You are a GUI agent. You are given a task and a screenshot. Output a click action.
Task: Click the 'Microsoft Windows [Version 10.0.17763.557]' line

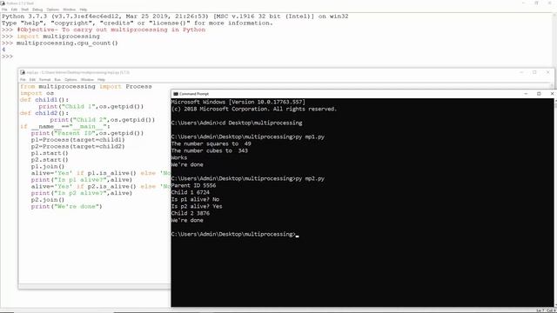coord(238,102)
